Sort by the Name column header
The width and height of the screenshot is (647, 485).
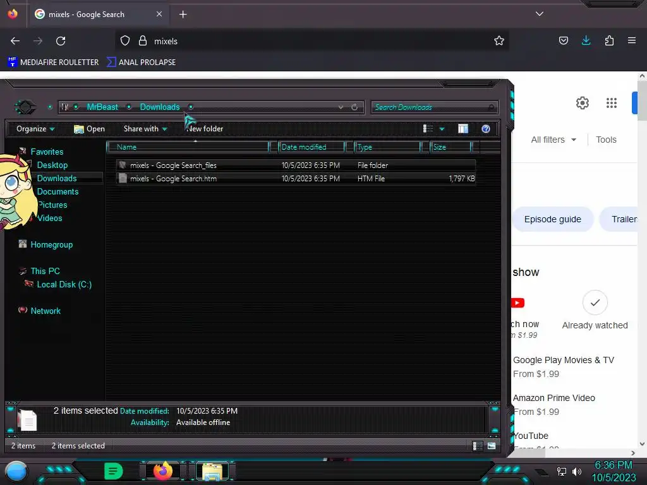(x=188, y=147)
